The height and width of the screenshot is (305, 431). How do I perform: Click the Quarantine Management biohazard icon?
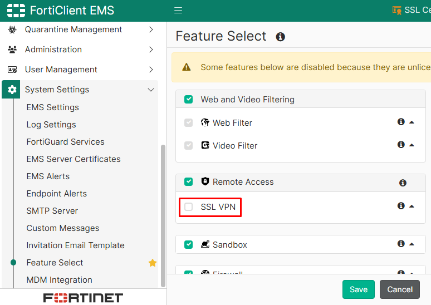12,29
